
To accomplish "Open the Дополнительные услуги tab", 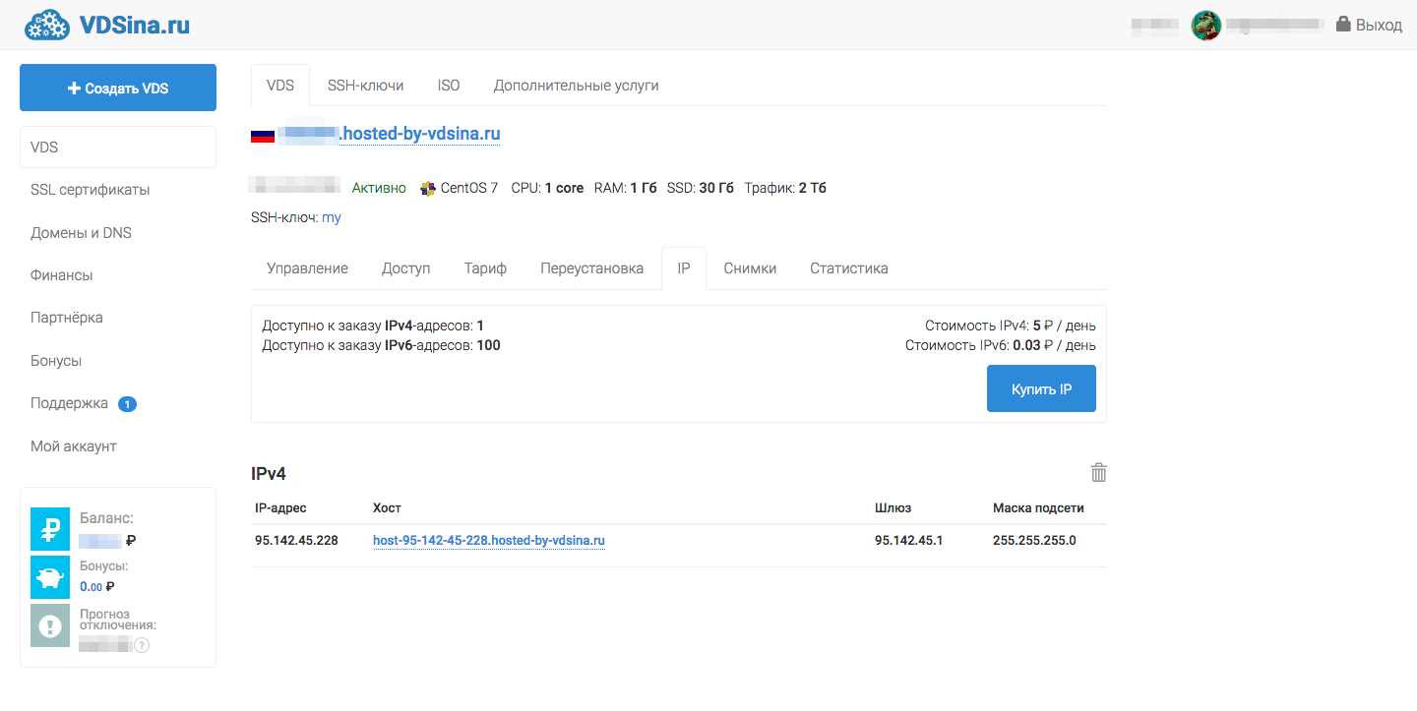I will [577, 86].
